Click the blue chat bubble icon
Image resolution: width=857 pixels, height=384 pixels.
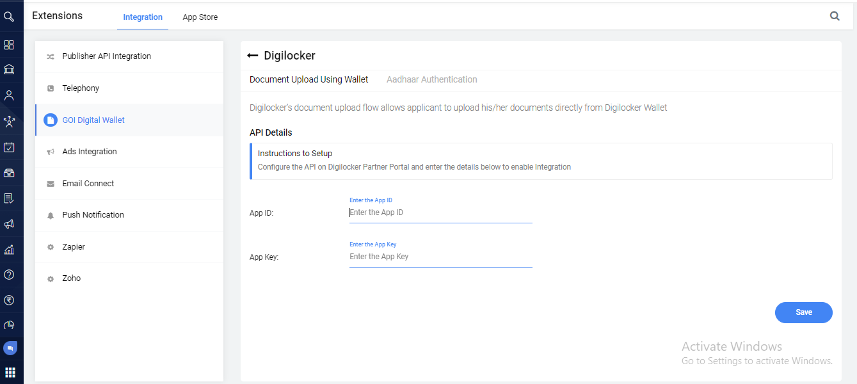coord(10,348)
